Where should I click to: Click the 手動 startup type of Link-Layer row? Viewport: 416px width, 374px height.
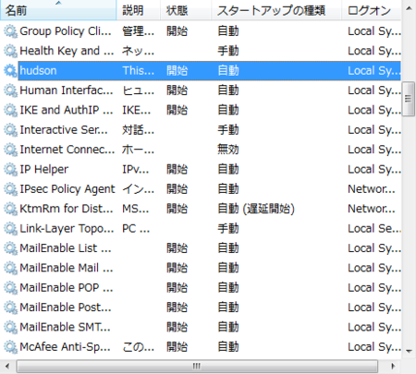[228, 228]
